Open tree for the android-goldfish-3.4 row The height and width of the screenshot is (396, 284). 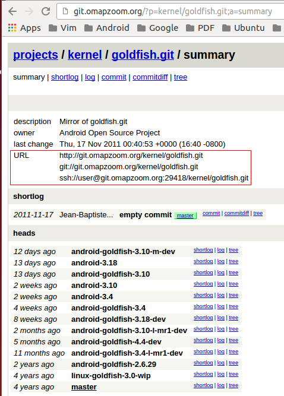click(x=233, y=306)
